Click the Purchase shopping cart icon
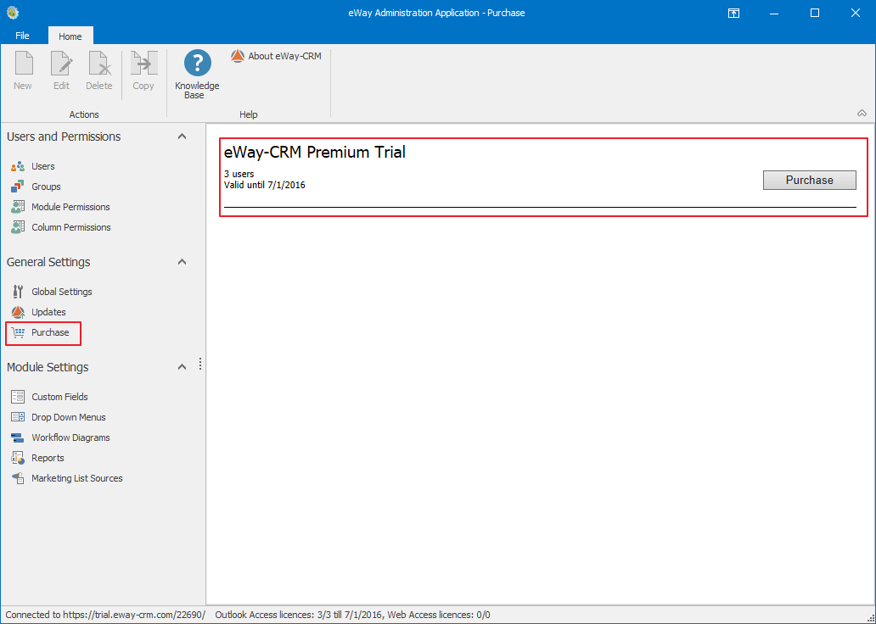 pos(18,332)
